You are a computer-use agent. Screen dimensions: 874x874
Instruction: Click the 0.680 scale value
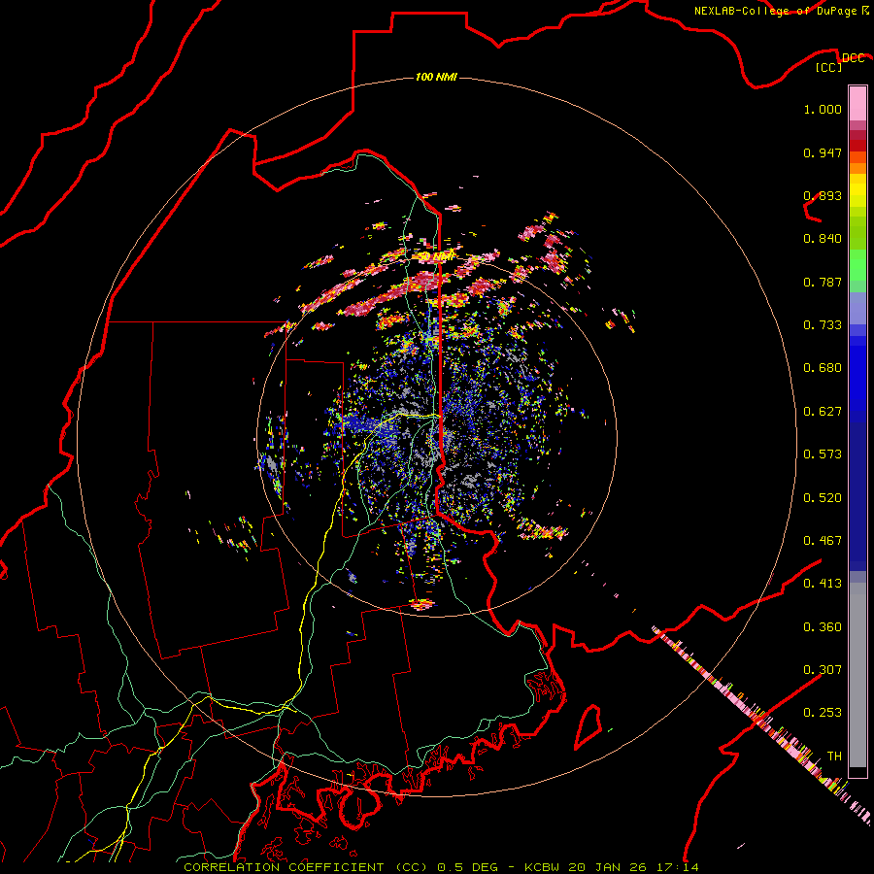tap(823, 368)
